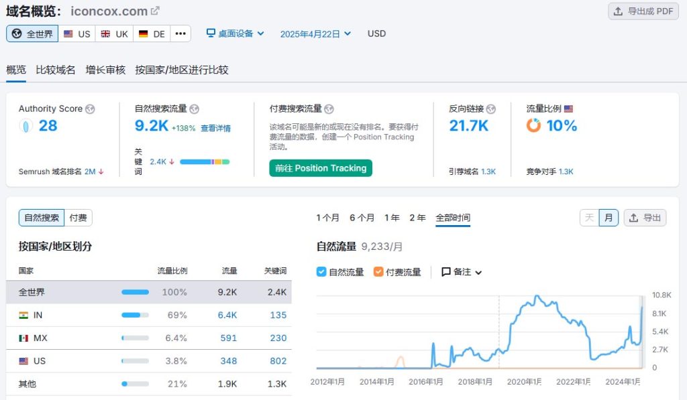Switch to the US database
This screenshot has height=400, width=687.
pyautogui.click(x=76, y=34)
